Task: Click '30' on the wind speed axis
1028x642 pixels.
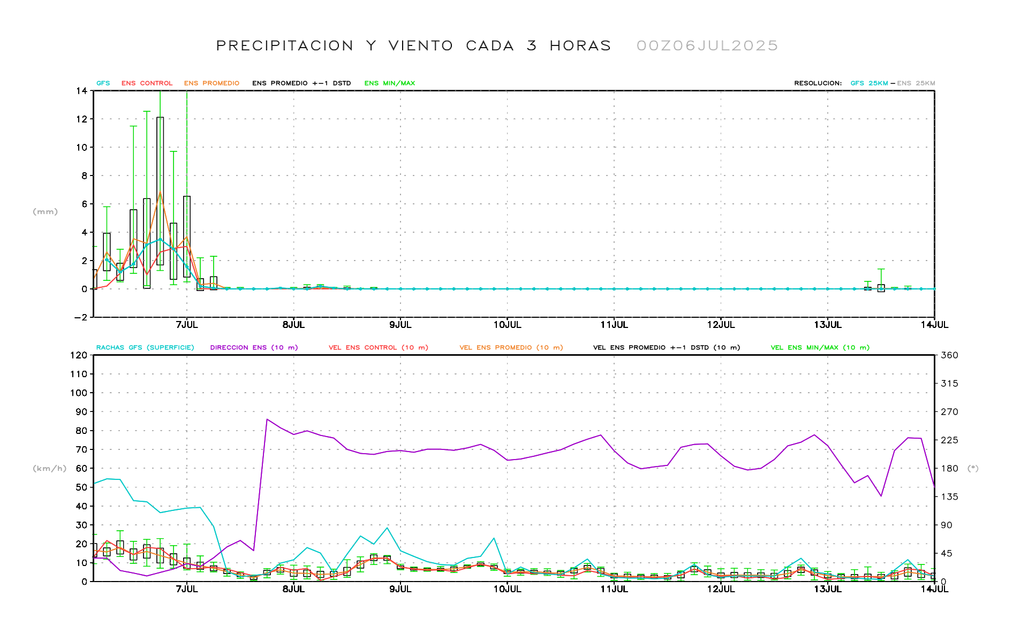Action: 81,525
